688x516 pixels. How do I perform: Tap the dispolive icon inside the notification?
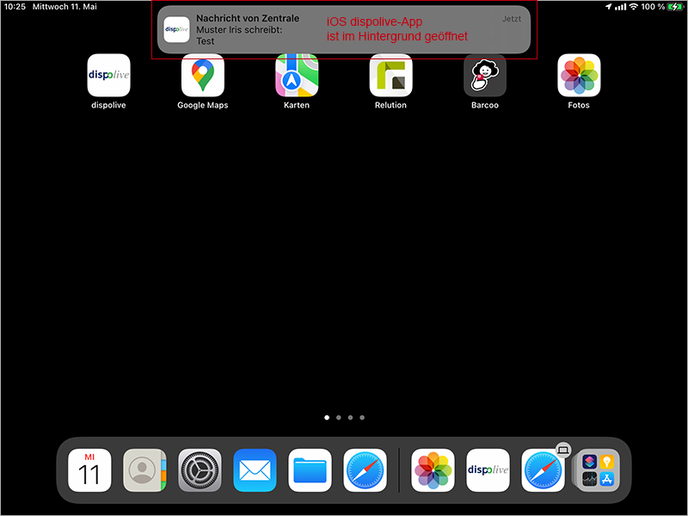177,29
